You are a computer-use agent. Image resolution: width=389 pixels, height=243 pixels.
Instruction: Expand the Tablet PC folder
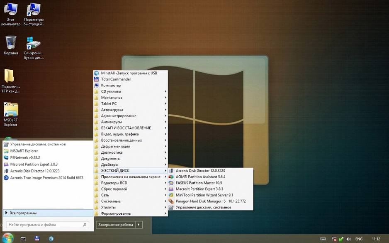pos(131,103)
